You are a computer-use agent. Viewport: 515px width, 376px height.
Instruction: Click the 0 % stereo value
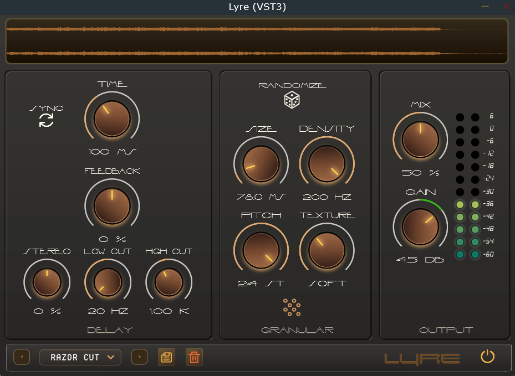point(47,311)
